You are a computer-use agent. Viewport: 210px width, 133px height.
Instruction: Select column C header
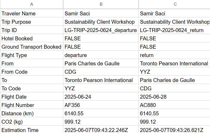tap(174, 4)
